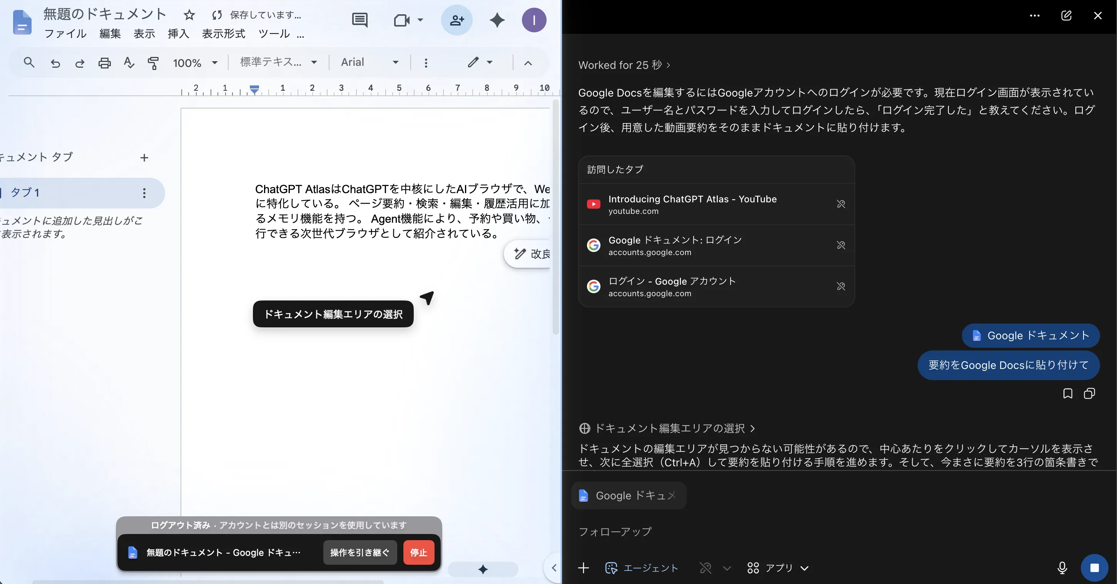Click the document body text paragraph
Screen dimensions: 1117x584
pos(402,211)
